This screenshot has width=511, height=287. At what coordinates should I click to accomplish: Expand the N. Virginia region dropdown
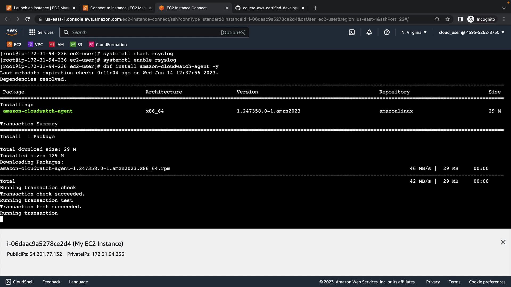click(x=414, y=32)
